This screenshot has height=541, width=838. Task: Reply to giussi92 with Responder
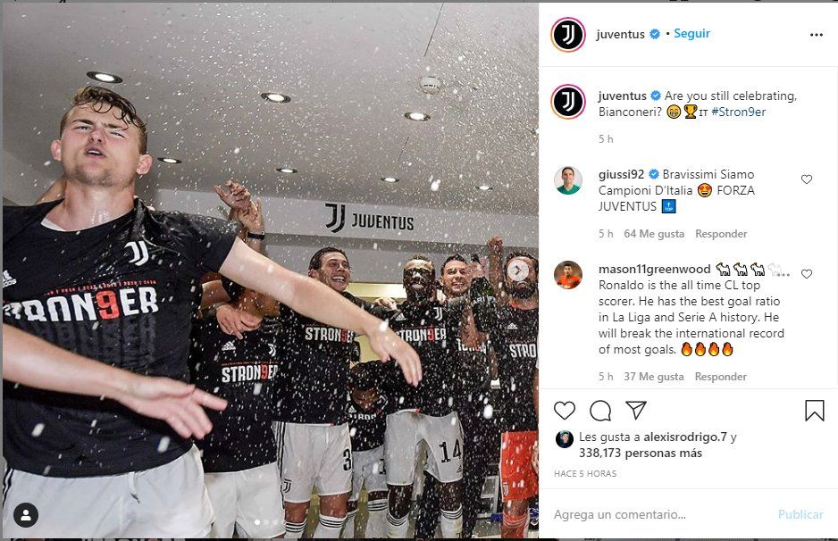click(721, 233)
